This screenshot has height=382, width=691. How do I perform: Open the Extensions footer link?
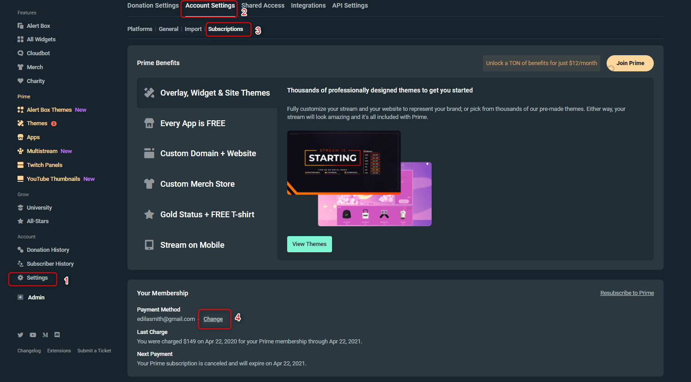(59, 351)
